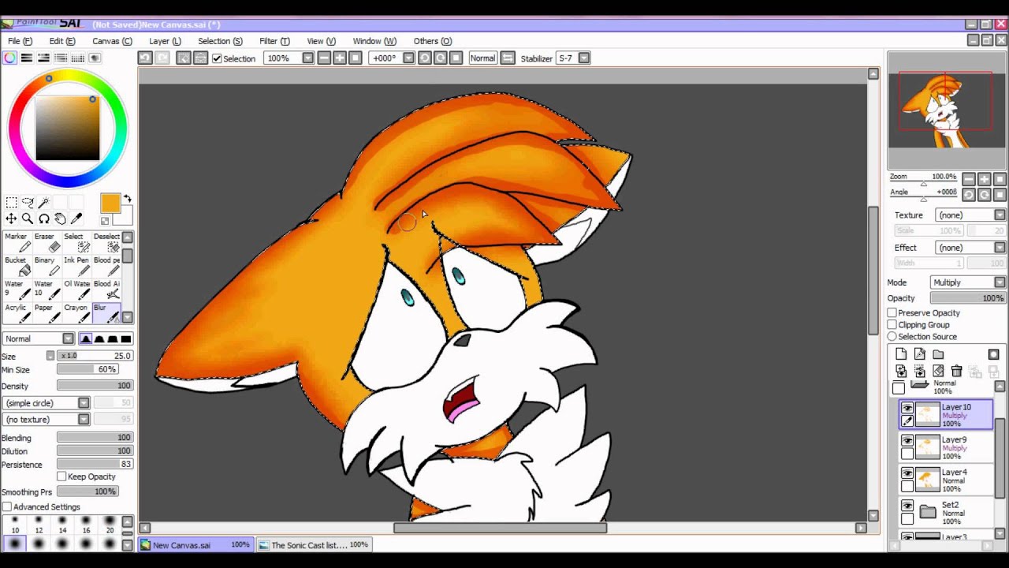1009x568 pixels.
Task: Click the foreground orange color swatch
Action: coord(110,204)
